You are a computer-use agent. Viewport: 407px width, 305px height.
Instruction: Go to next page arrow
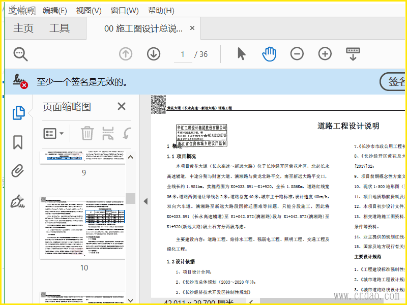tap(154, 54)
